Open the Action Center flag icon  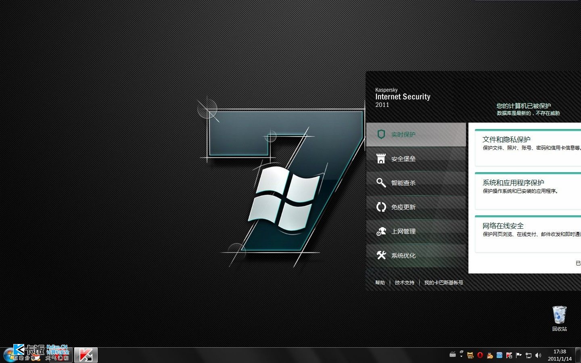tap(519, 355)
